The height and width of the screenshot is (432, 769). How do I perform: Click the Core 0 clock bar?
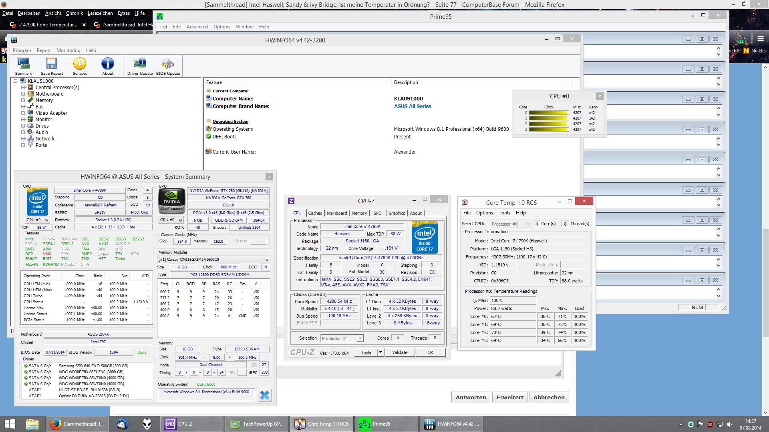(549, 113)
